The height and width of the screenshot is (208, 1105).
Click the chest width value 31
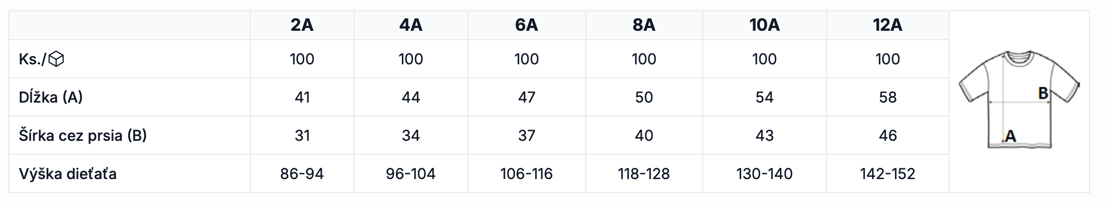click(302, 136)
